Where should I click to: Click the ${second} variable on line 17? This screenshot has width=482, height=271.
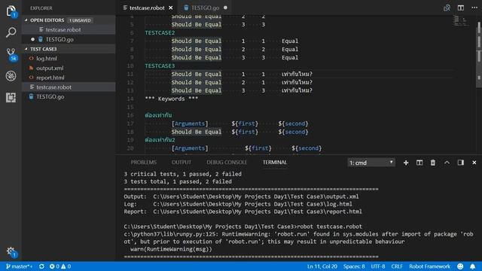click(x=293, y=123)
